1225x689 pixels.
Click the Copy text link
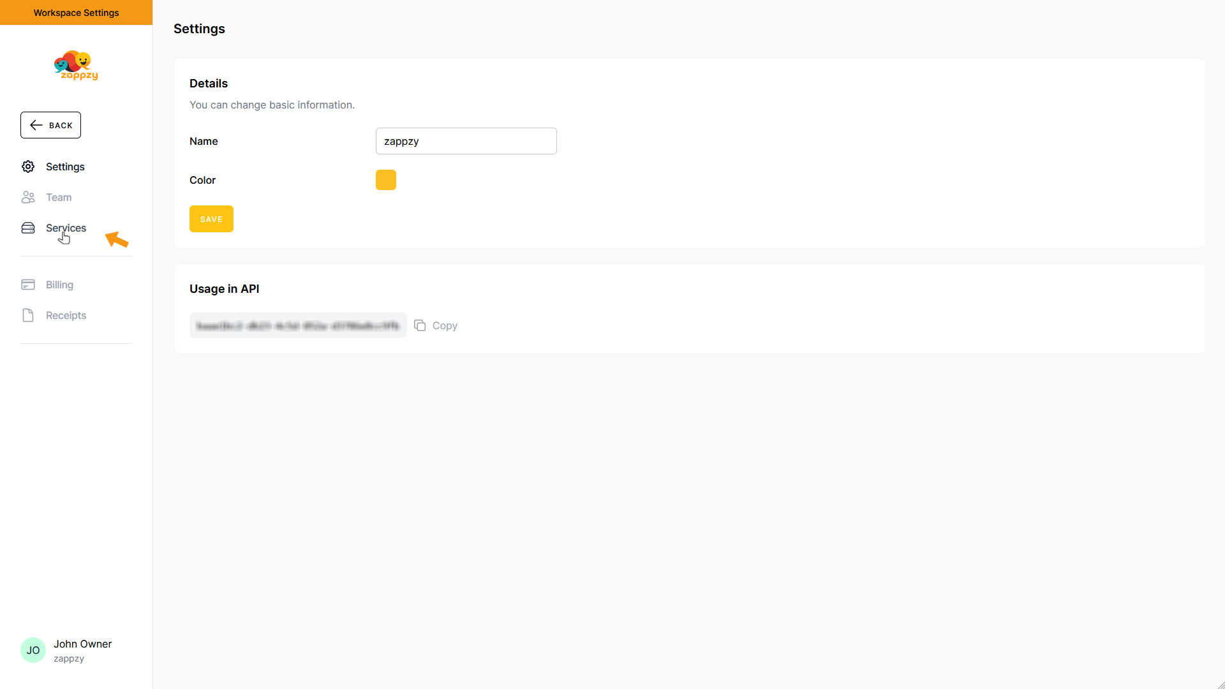click(x=445, y=325)
